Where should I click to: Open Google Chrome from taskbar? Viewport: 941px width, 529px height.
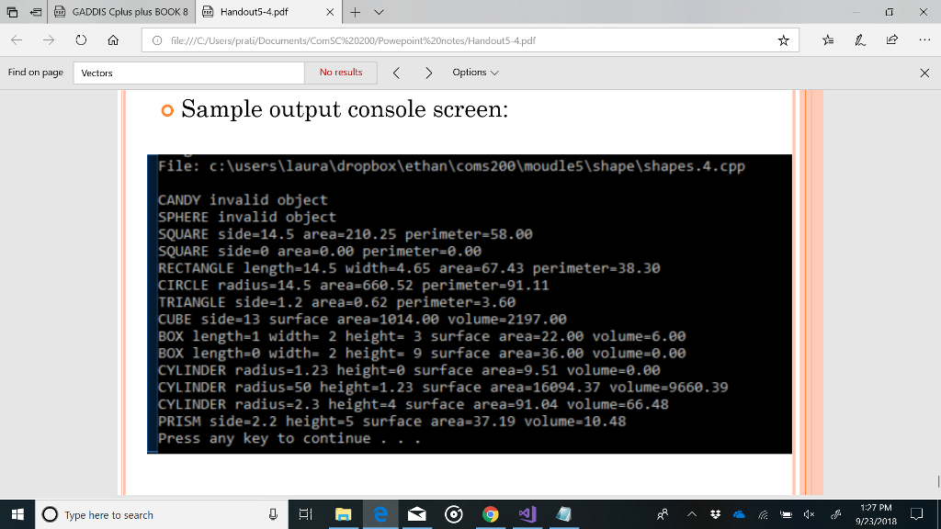491,514
